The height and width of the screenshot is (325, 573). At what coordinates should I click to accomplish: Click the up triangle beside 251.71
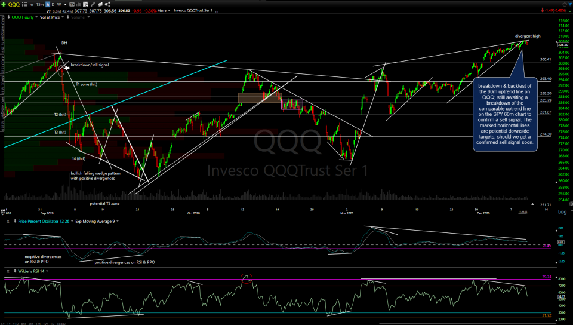(532, 204)
